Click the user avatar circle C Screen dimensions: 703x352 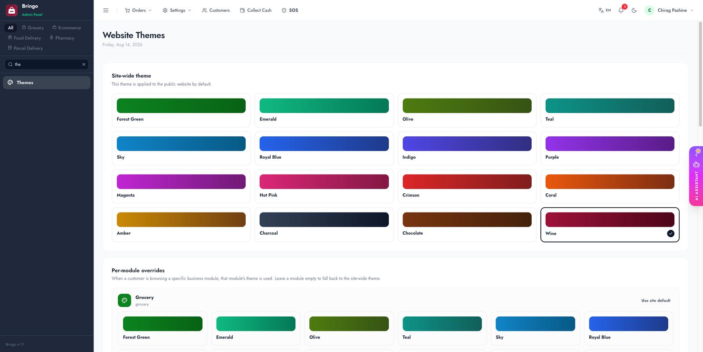(649, 10)
